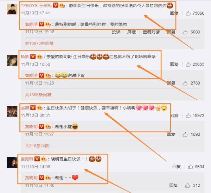Viewport: 211px width, 193px height.
Task: Like TFBOYS-王俊凯's comment with 73066 likes
Action: click(x=188, y=13)
